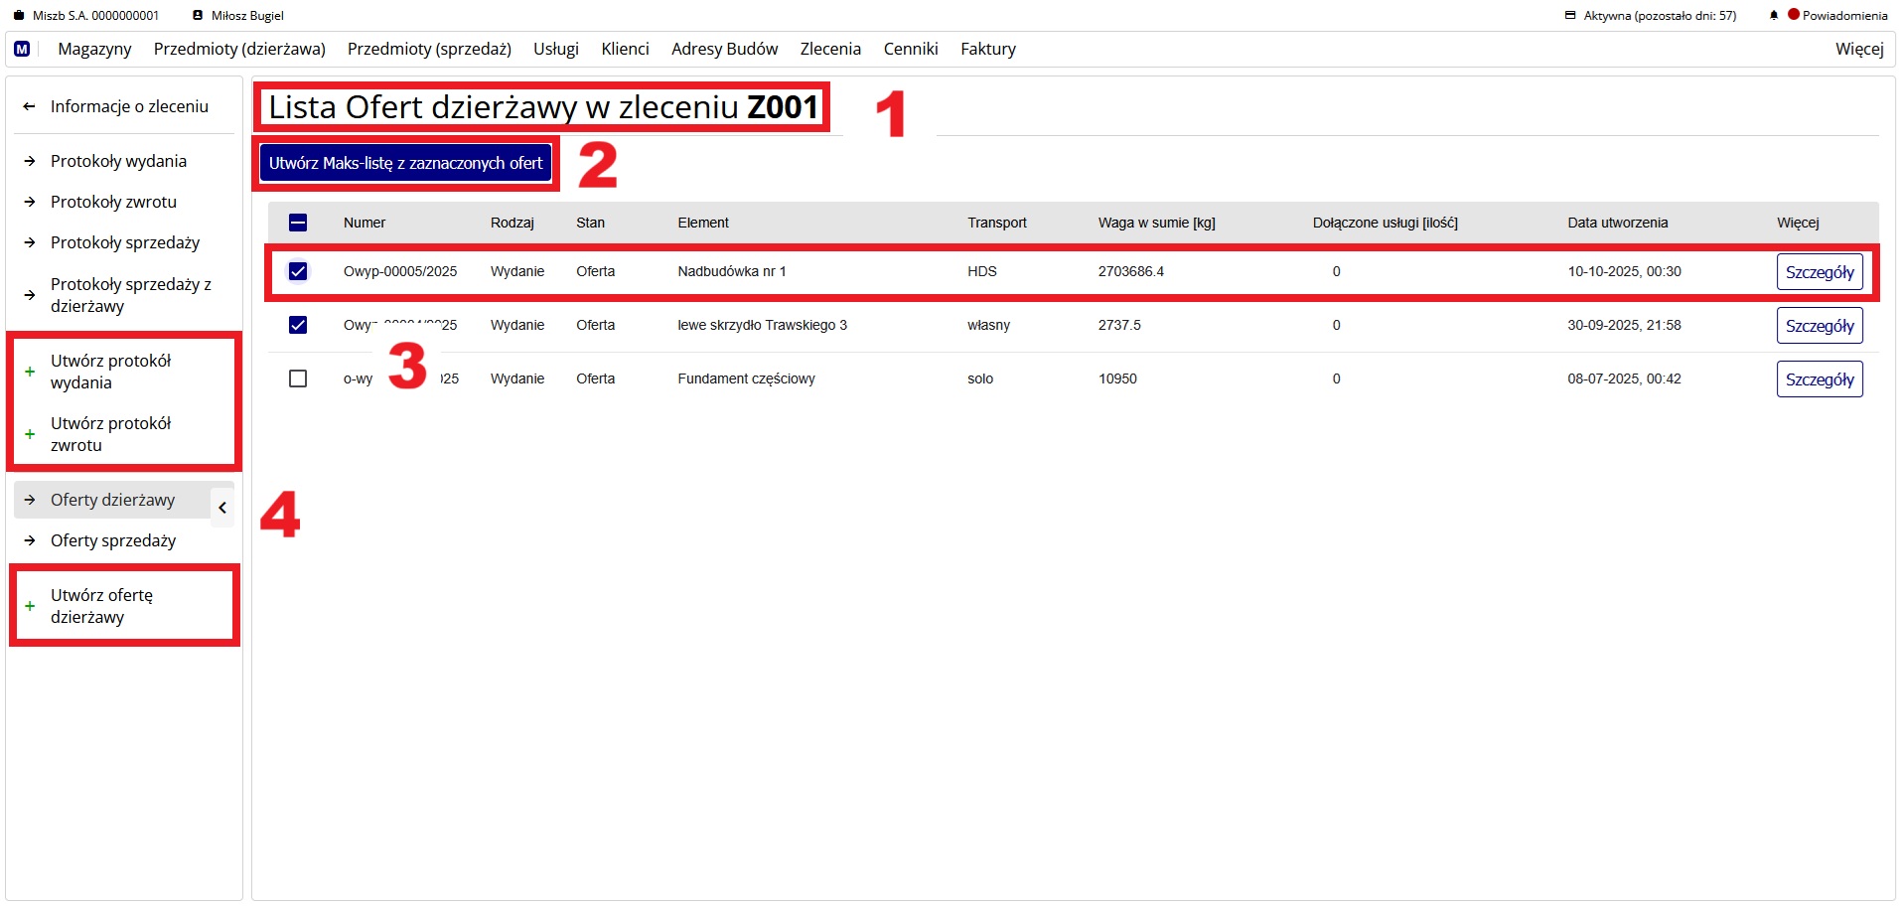This screenshot has width=1901, height=907.
Task: Click the green plus beside Utwórz protokół wydania
Action: click(x=29, y=372)
